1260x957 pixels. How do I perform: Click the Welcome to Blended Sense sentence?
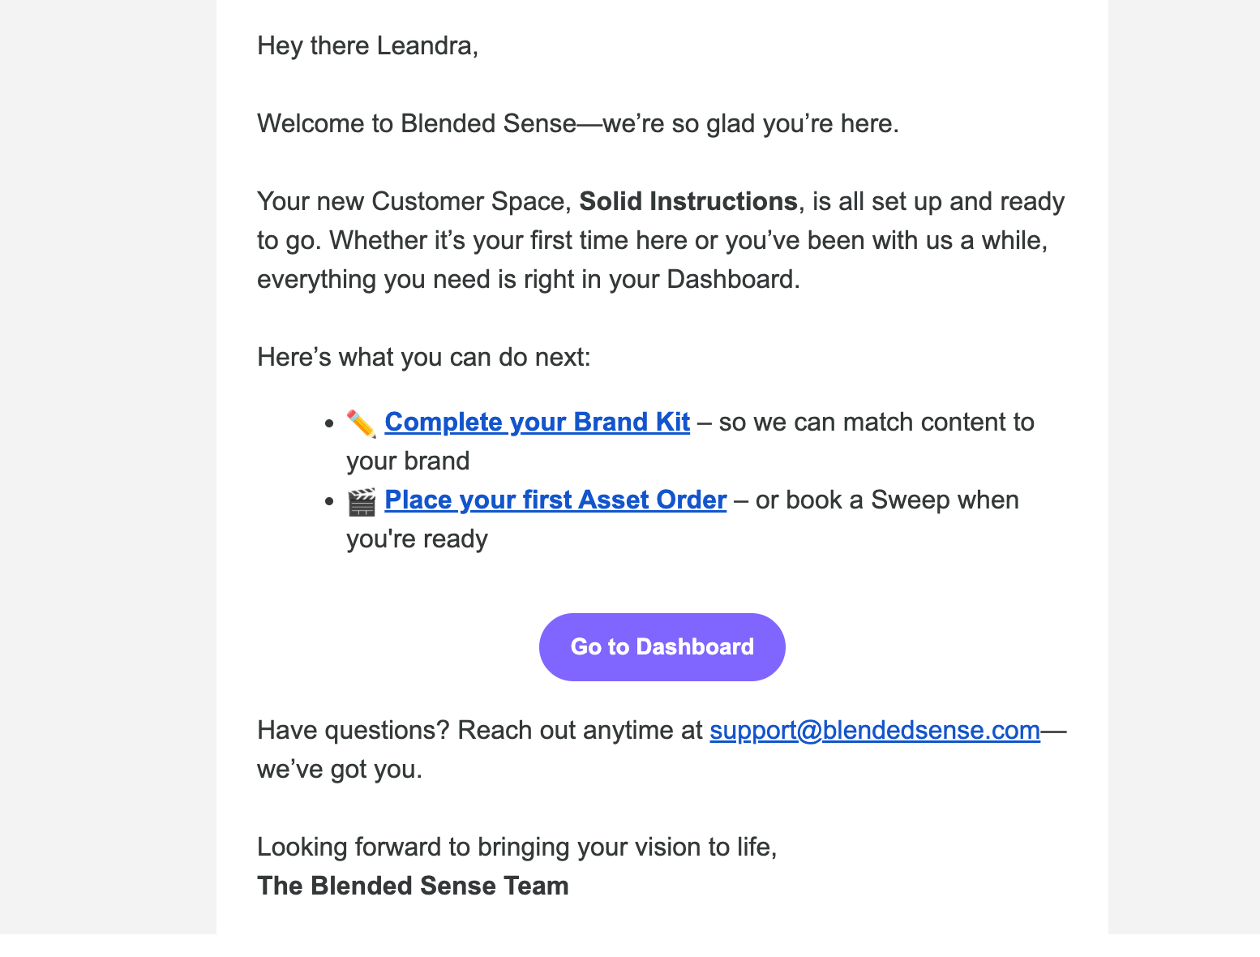pyautogui.click(x=577, y=124)
